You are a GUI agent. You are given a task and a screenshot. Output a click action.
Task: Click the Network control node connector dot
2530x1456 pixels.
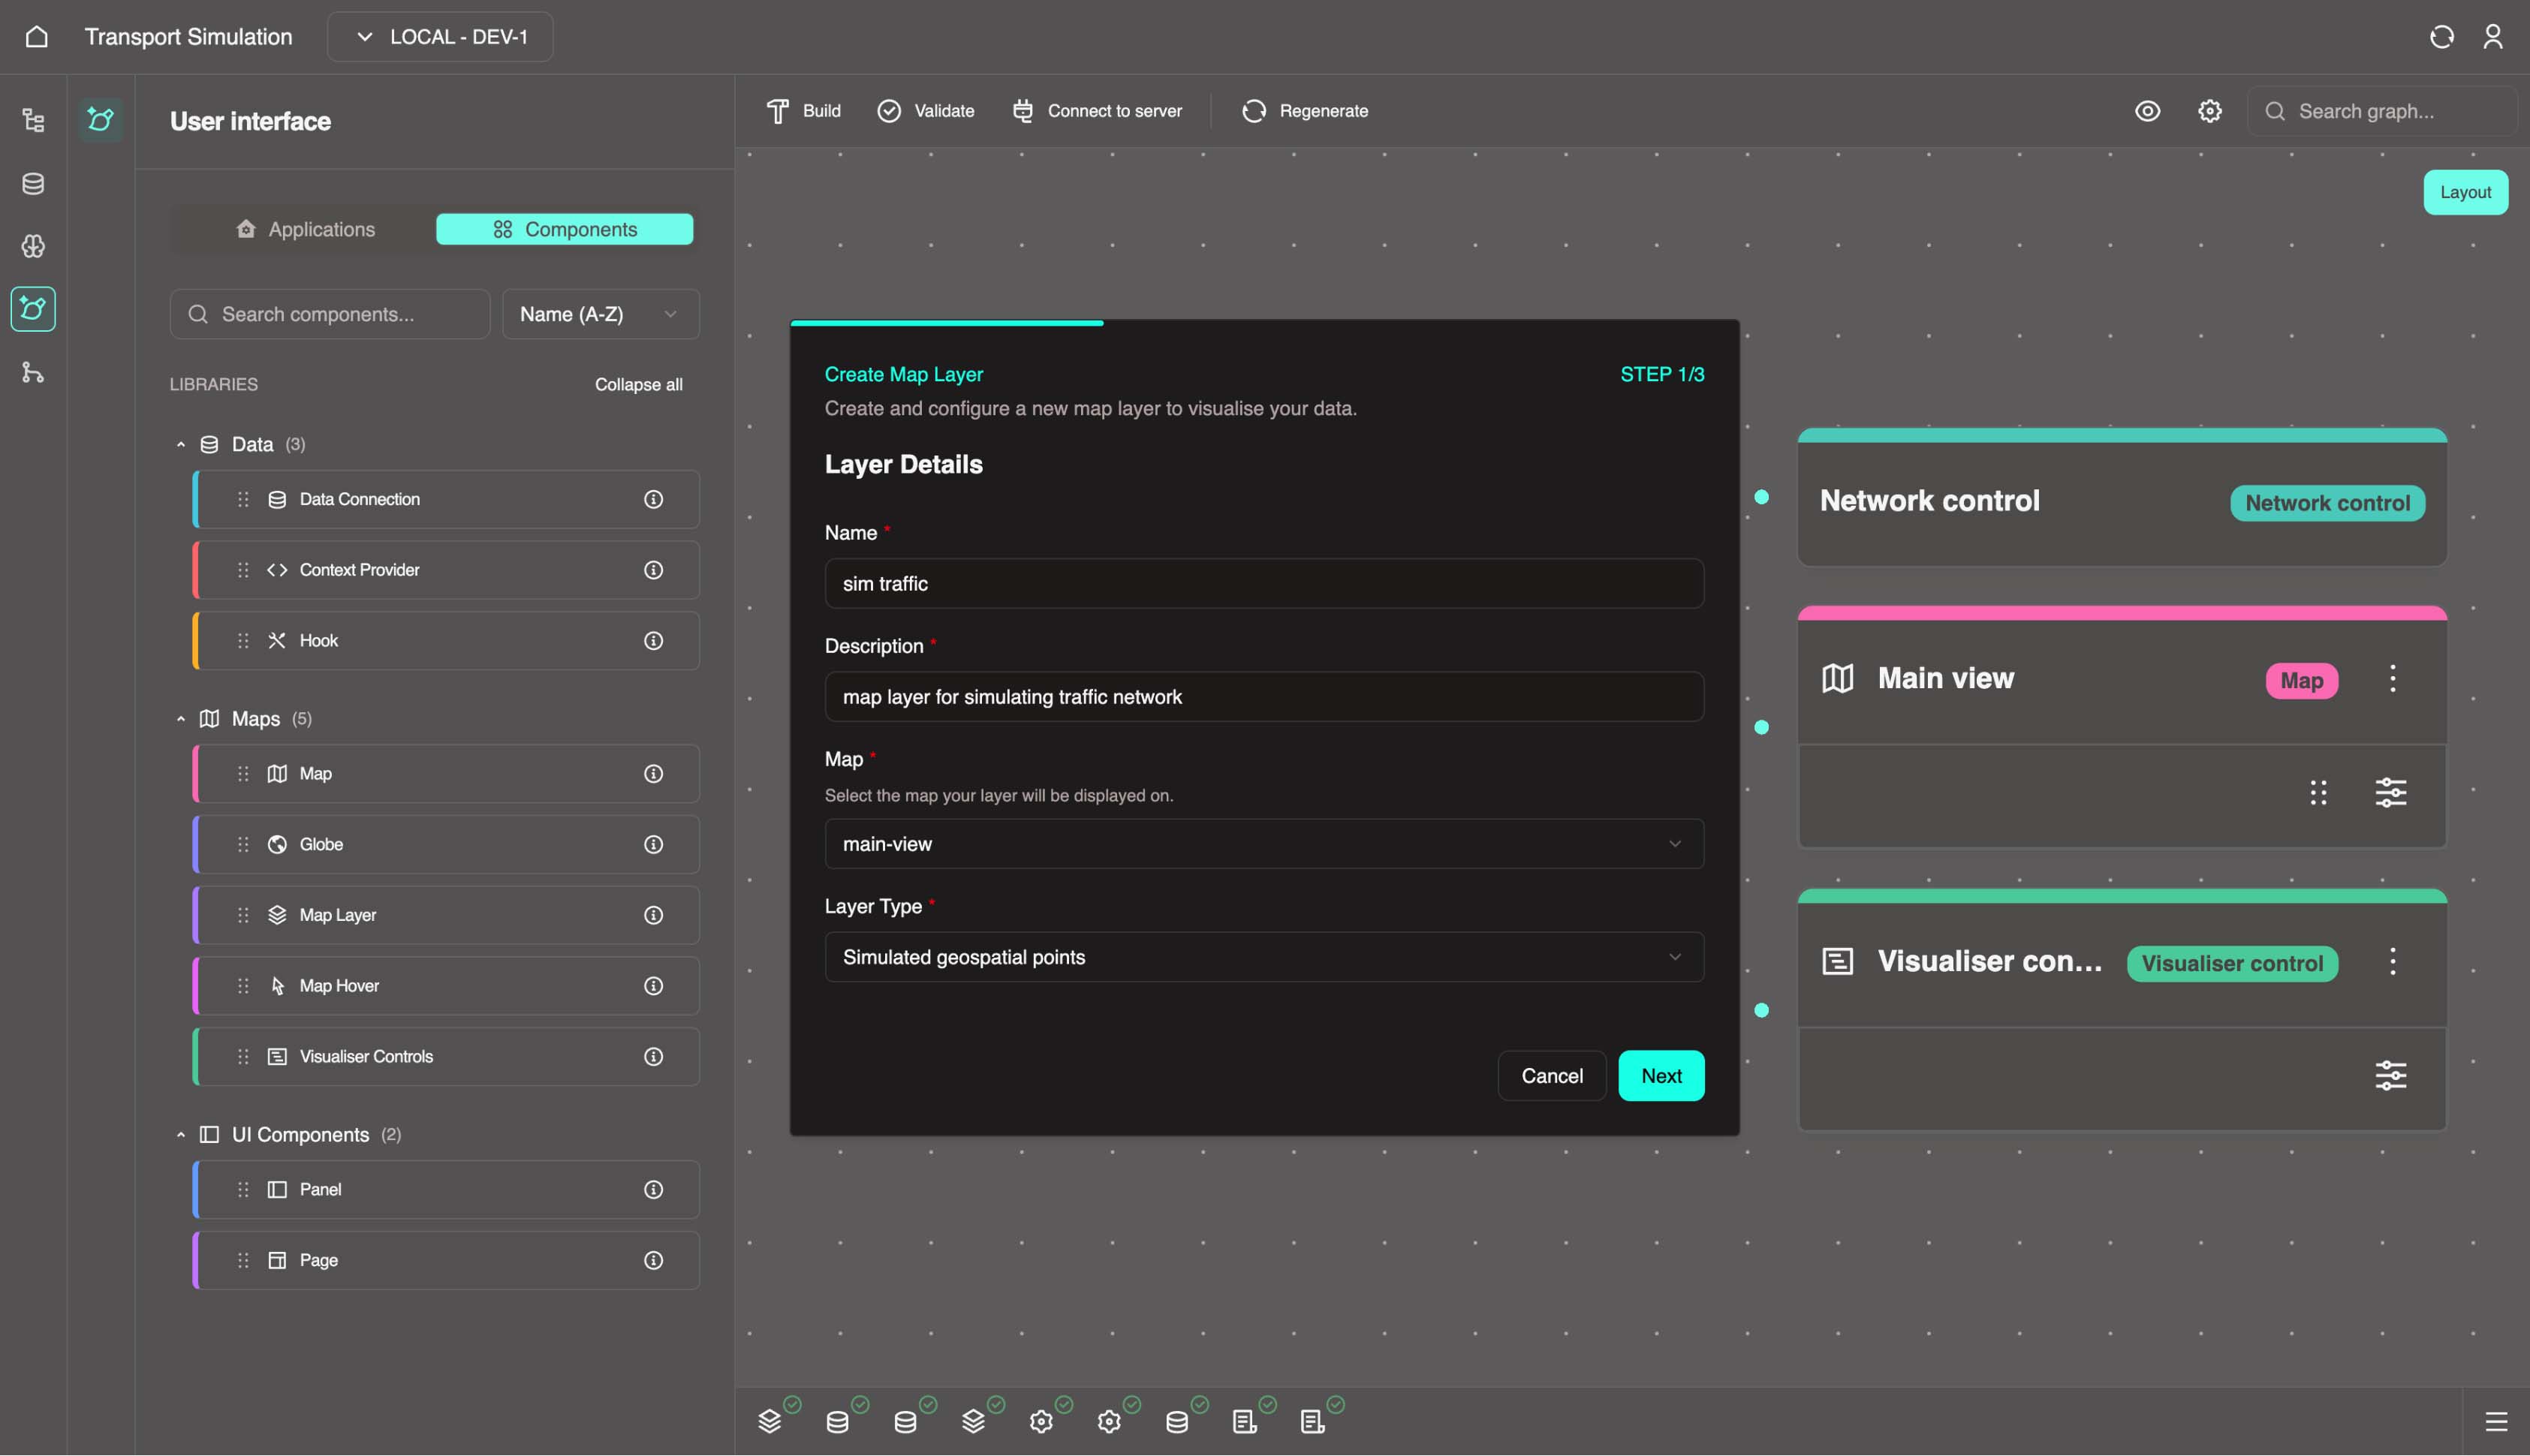[x=1761, y=497]
